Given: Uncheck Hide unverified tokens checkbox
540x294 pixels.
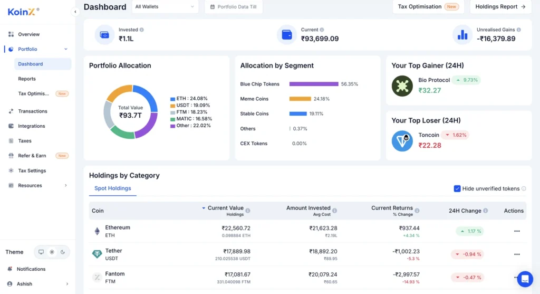Looking at the screenshot, I should [457, 188].
